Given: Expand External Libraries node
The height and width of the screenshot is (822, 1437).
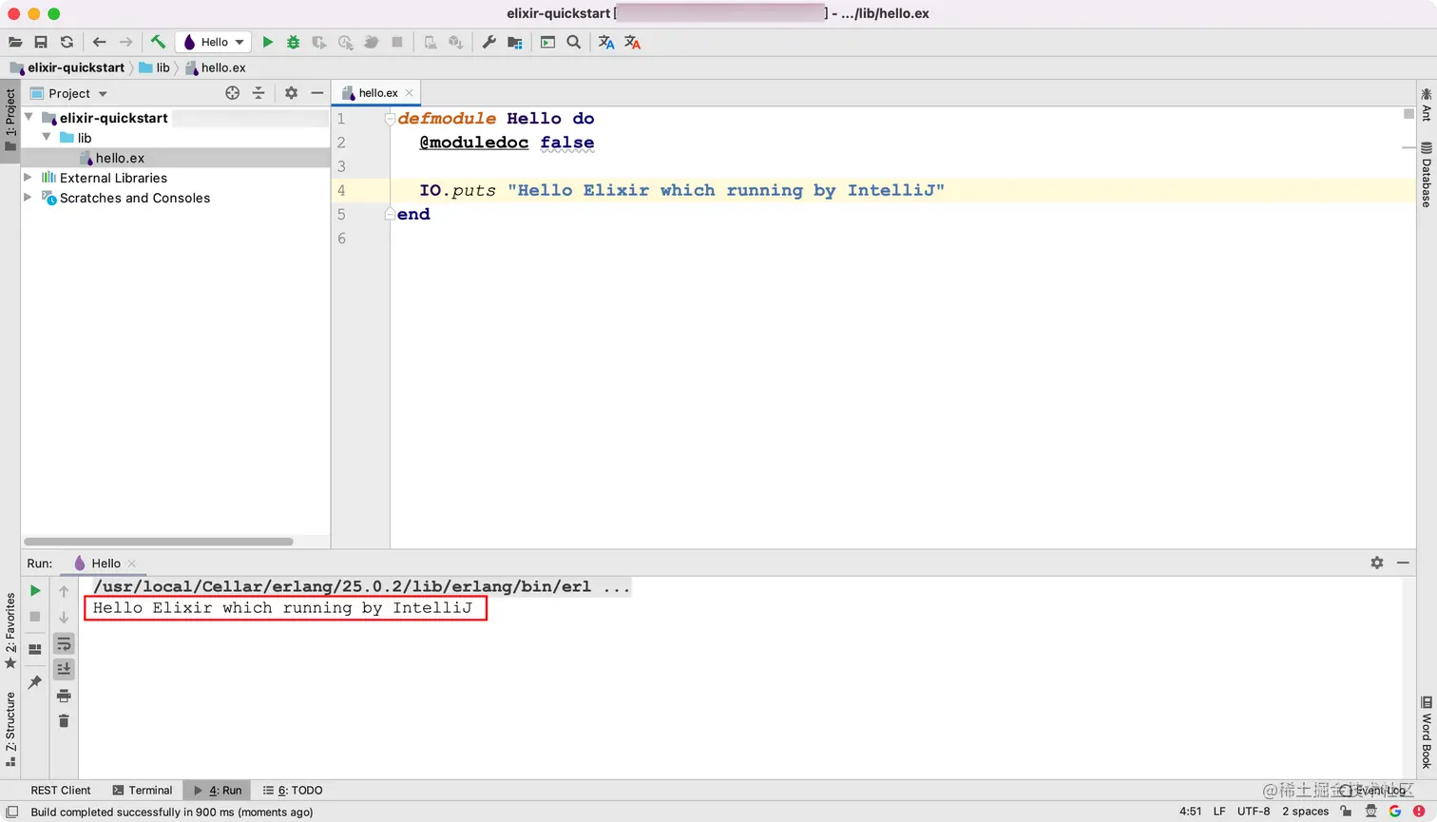Looking at the screenshot, I should 29,178.
